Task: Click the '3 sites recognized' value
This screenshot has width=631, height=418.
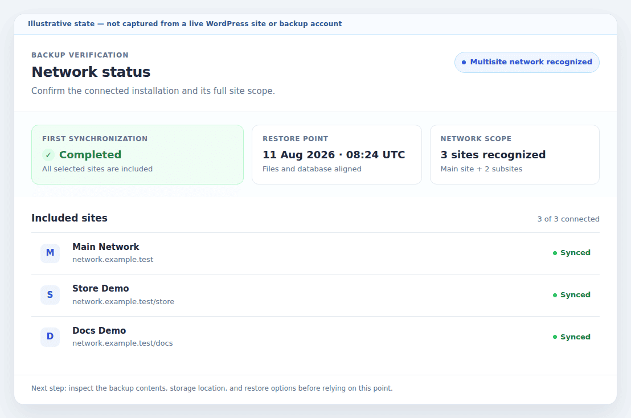Action: pos(493,155)
